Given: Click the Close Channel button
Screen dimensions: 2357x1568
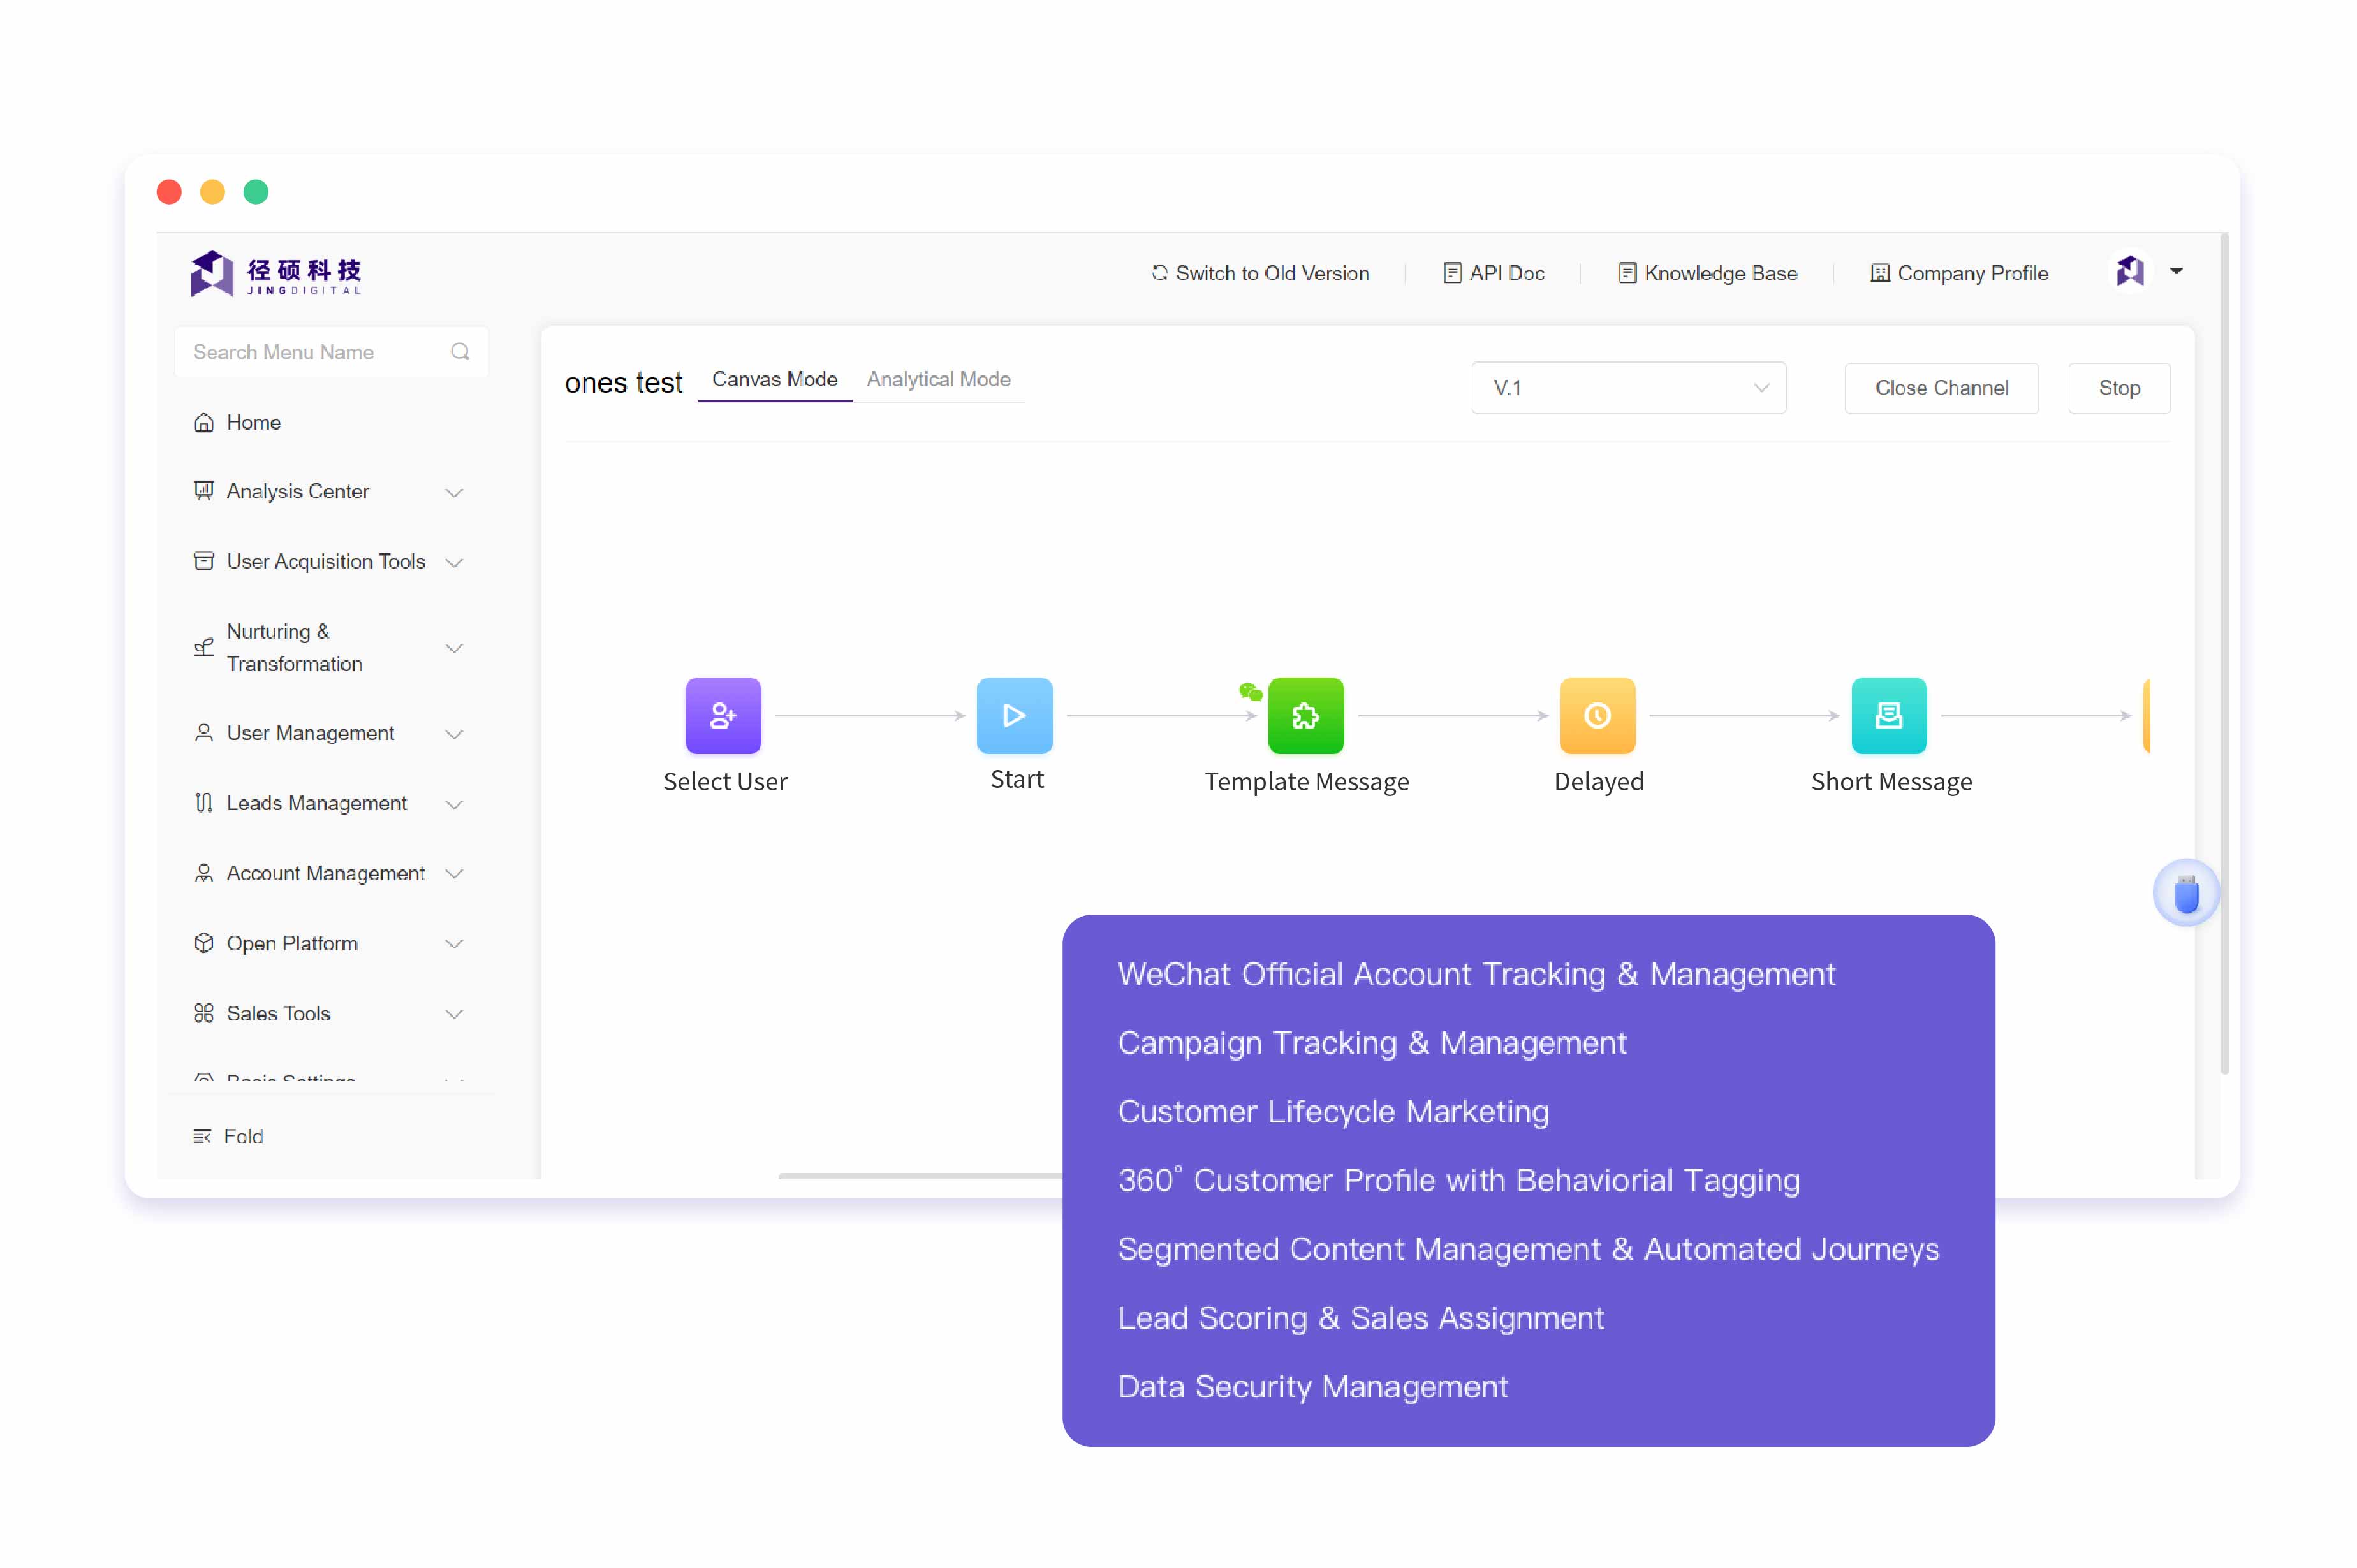Looking at the screenshot, I should pyautogui.click(x=1941, y=388).
